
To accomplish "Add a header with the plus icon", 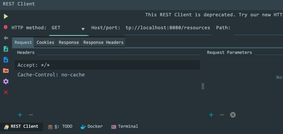I will [x=20, y=115].
